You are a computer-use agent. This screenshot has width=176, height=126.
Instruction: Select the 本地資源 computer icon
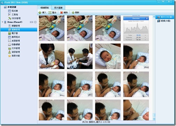(x=5, y=7)
